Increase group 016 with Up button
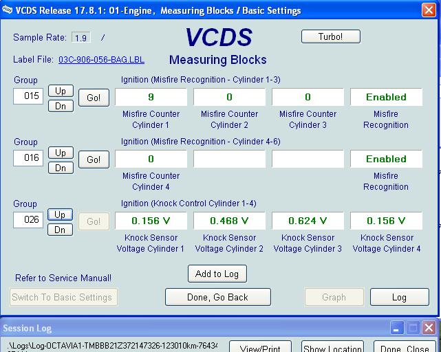The height and width of the screenshot is (352, 441). tap(61, 153)
